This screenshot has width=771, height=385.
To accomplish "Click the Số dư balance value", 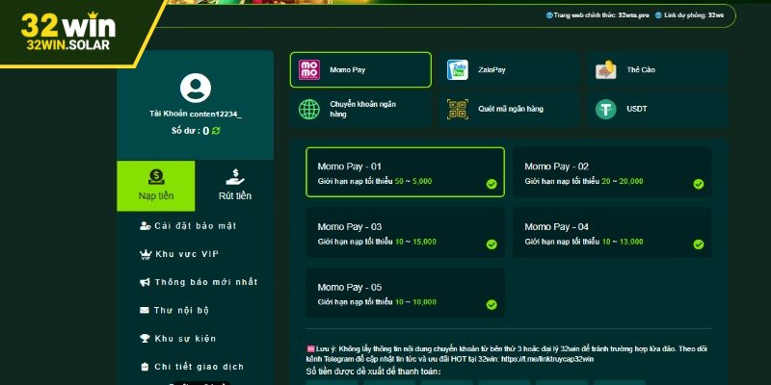I will pyautogui.click(x=205, y=131).
